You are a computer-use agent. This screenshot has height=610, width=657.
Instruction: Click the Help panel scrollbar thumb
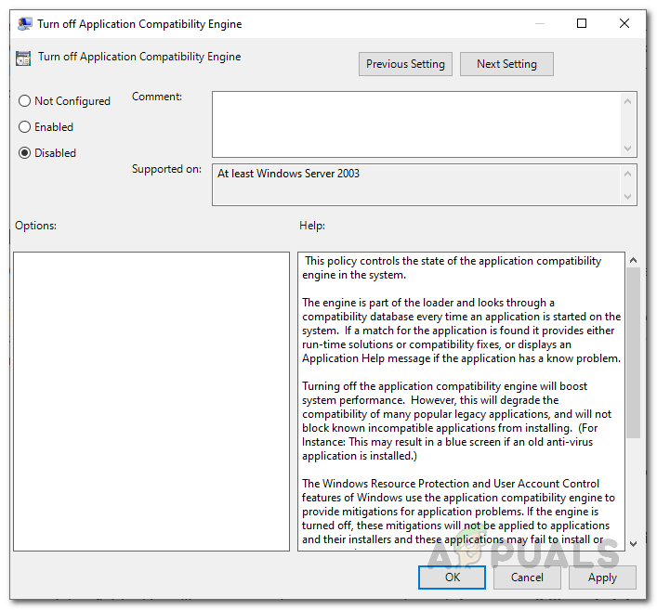[634, 353]
